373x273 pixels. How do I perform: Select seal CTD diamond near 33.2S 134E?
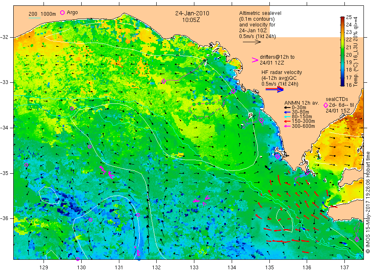coord(233,91)
